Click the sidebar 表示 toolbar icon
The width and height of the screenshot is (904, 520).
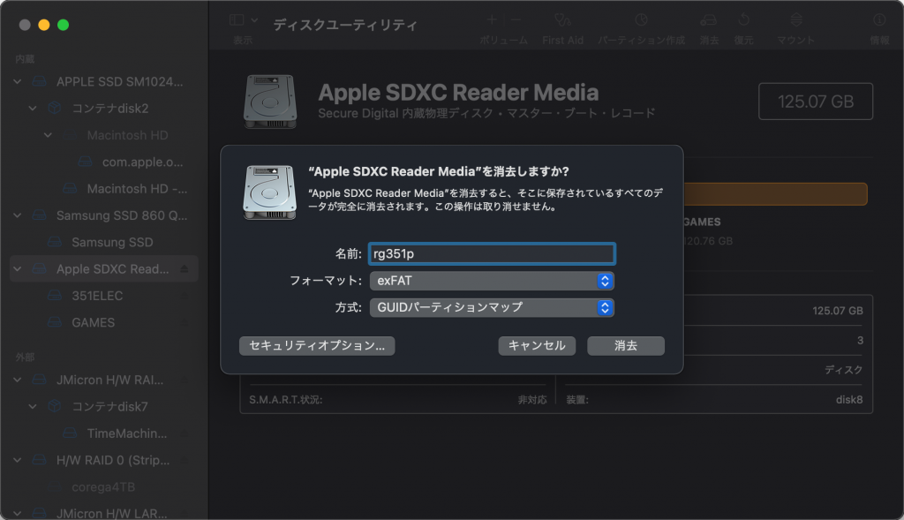(x=237, y=20)
